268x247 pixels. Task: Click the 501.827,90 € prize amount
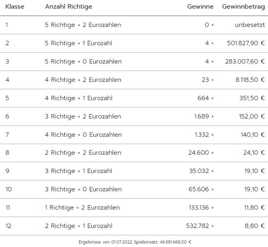(246, 43)
